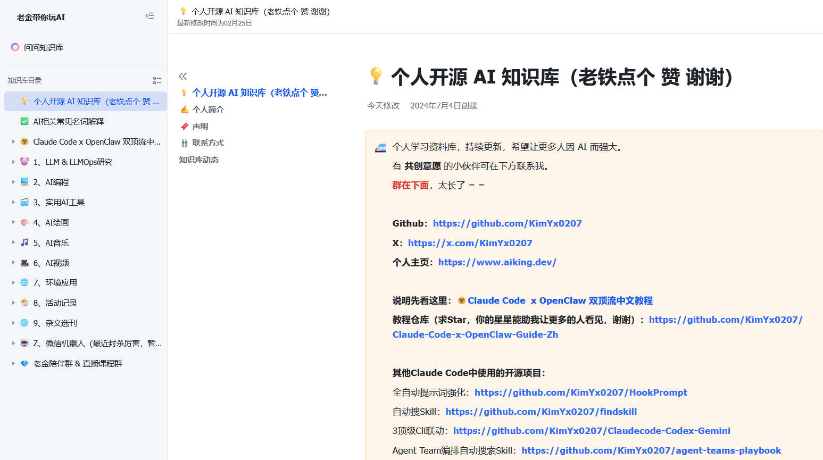Click the goggles icon of 3、实用AI工具
Viewport: 823px width, 460px height.
click(x=24, y=202)
